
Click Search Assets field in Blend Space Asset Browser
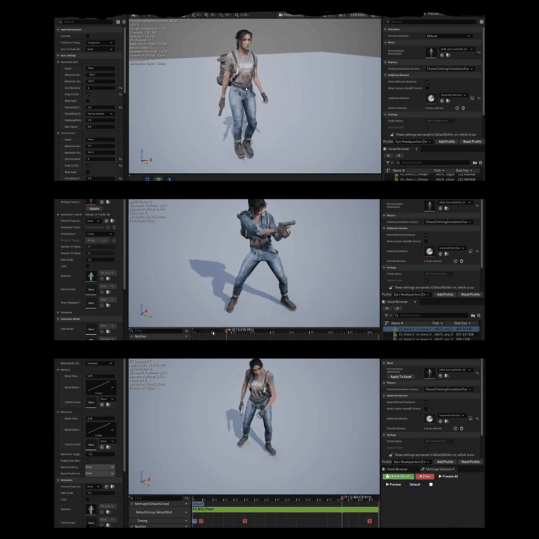tap(433, 162)
